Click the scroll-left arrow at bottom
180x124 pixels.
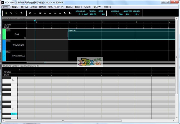(3, 121)
